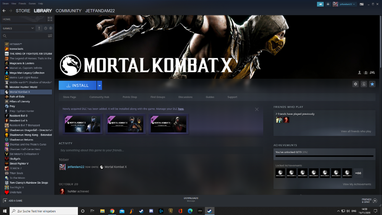Open the inbox envelope icon at the top
Viewport: 382px width, 215px height.
[328, 4]
